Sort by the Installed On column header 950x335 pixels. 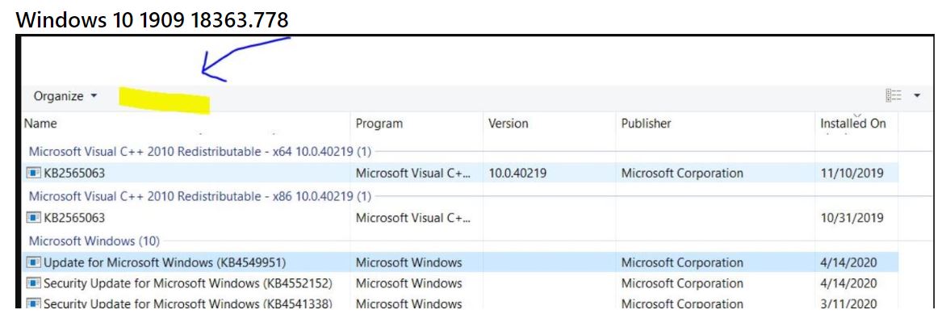click(853, 124)
